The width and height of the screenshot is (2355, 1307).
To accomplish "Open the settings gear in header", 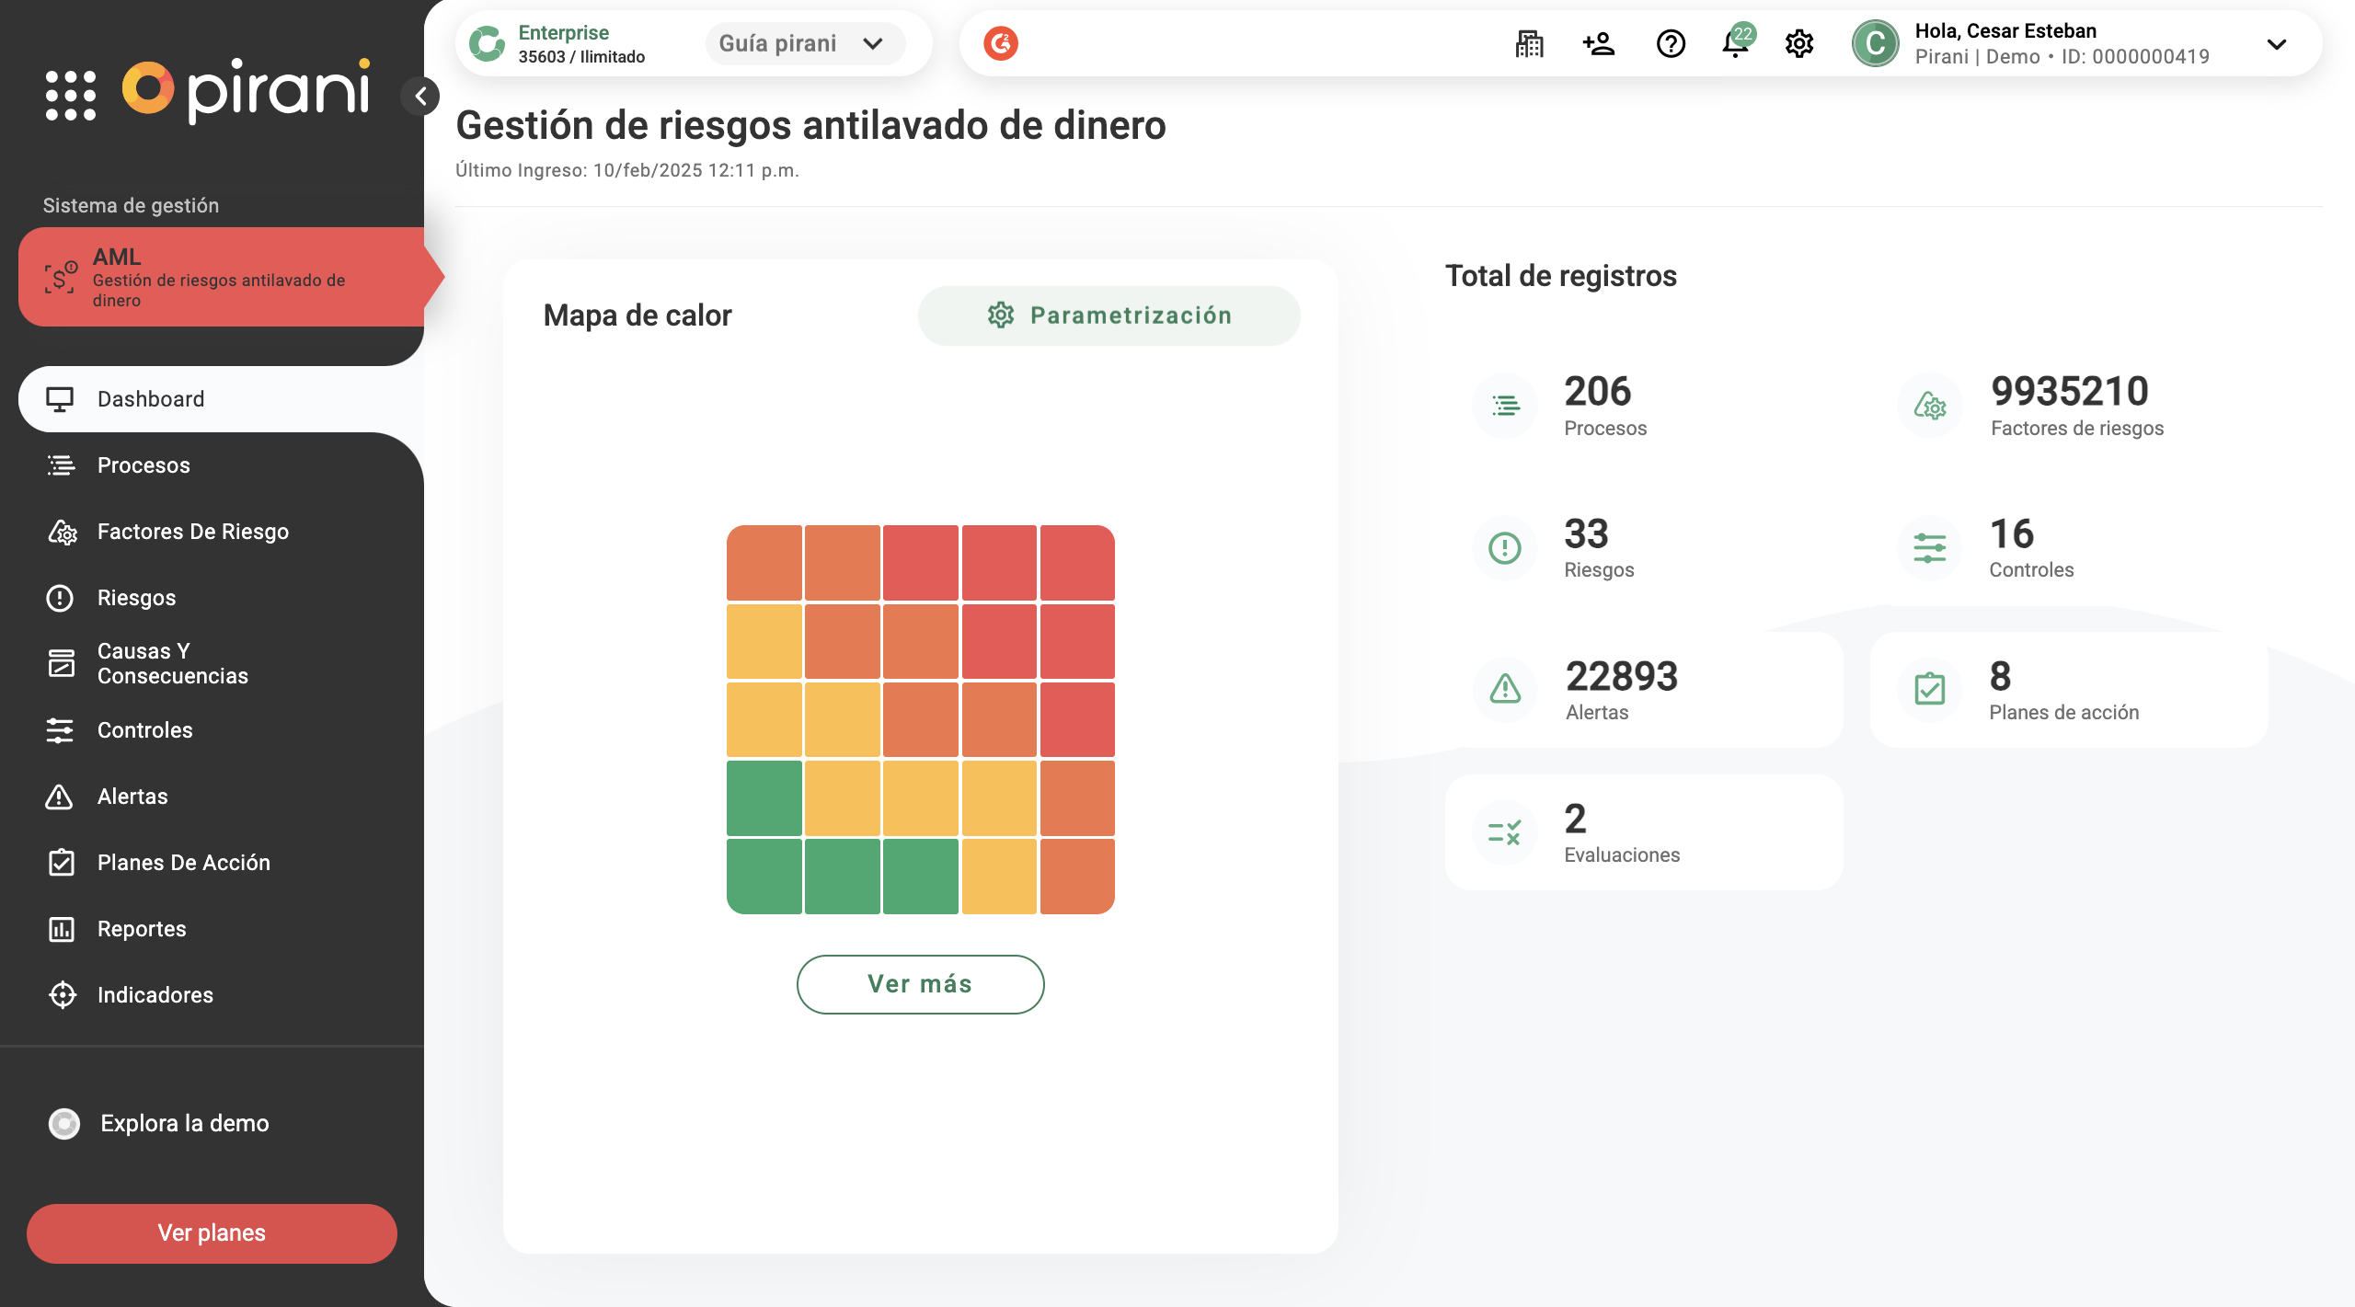I will (x=1798, y=43).
